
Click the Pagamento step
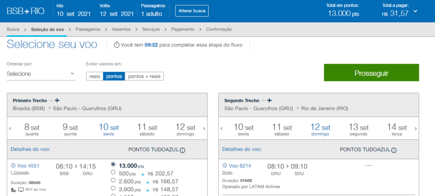[183, 29]
